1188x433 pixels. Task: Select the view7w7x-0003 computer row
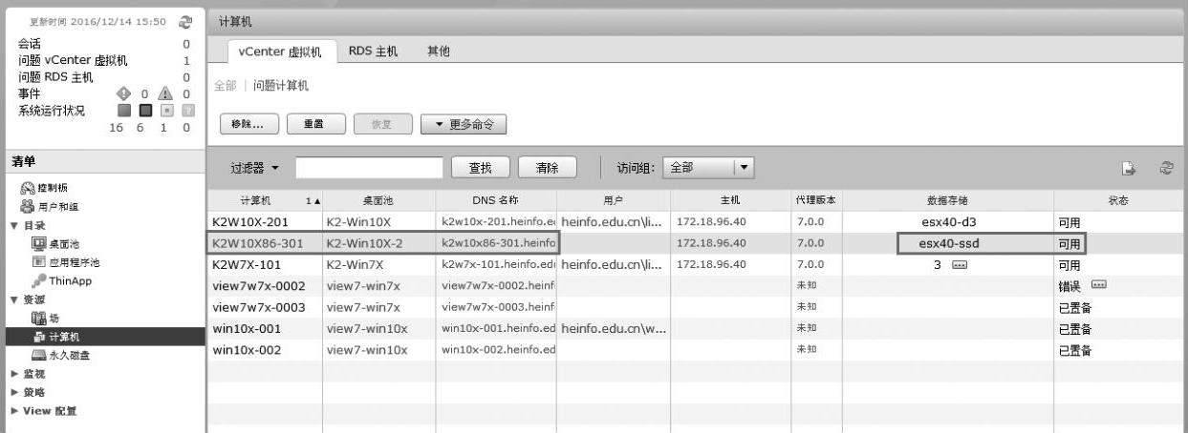click(696, 307)
